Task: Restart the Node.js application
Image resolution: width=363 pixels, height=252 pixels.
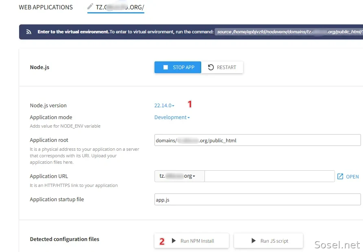Action: 222,67
